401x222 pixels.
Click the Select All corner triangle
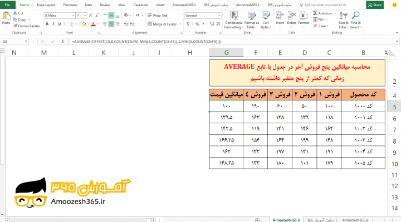(x=392, y=53)
